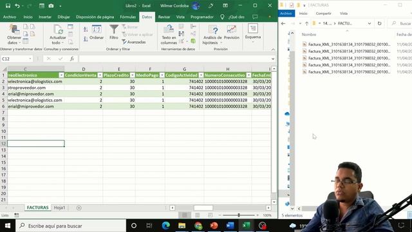
Task: Open NumeroConsecutivo column filter dropdown
Action: (248, 75)
